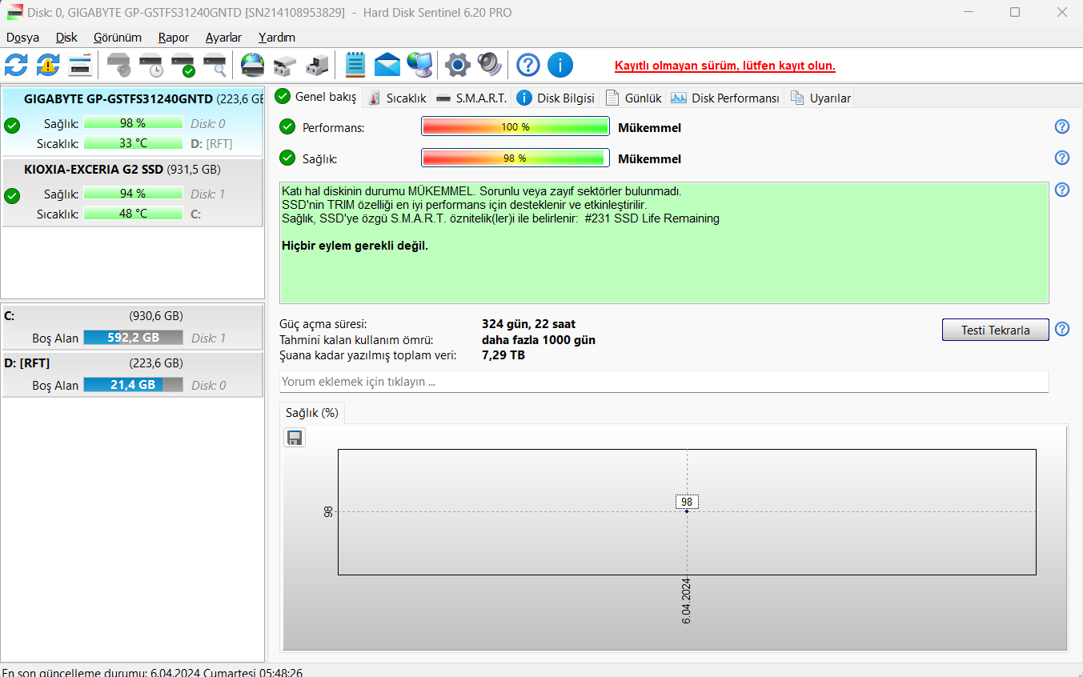This screenshot has width=1083, height=677.
Task: Click C: free space bar 592,2 GB
Action: (133, 338)
